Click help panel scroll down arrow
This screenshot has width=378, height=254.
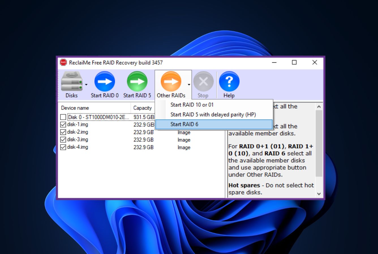pos(319,194)
